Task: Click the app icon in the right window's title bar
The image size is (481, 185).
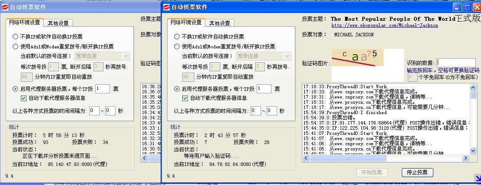Action: coord(167,7)
